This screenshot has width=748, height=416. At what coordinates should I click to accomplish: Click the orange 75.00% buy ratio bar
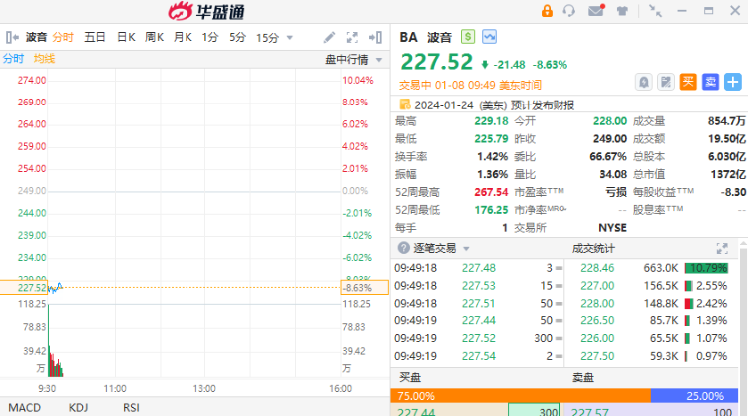[x=521, y=395]
